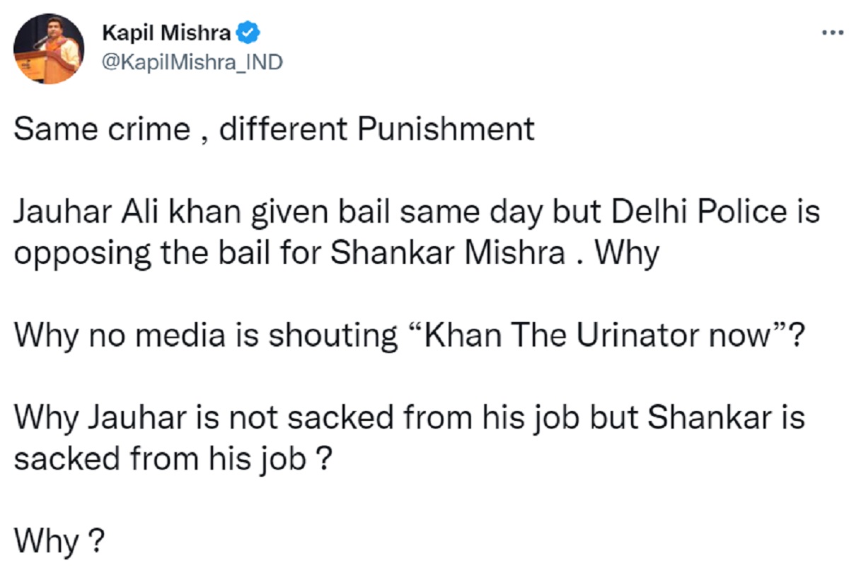Viewport: 849px width, 568px height.
Task: Click the phrase "opposing the bail"
Action: pos(126,253)
